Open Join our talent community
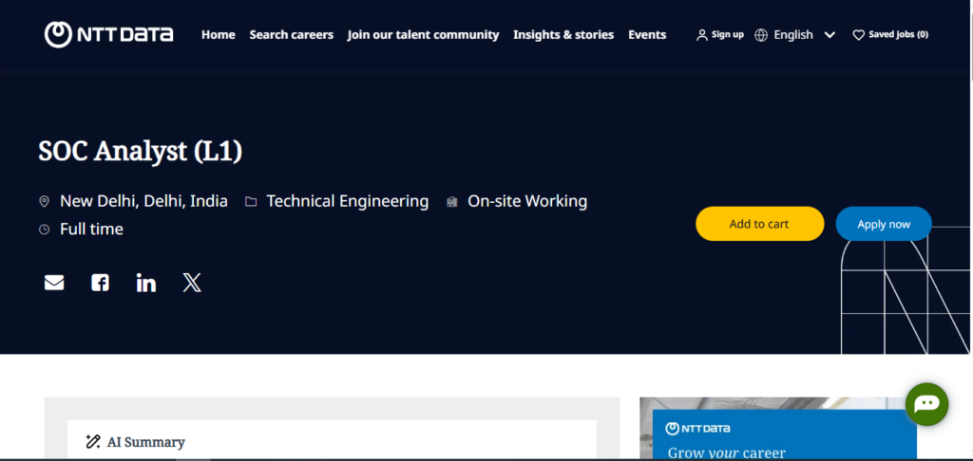Screen dimensions: 973x461 point(423,35)
